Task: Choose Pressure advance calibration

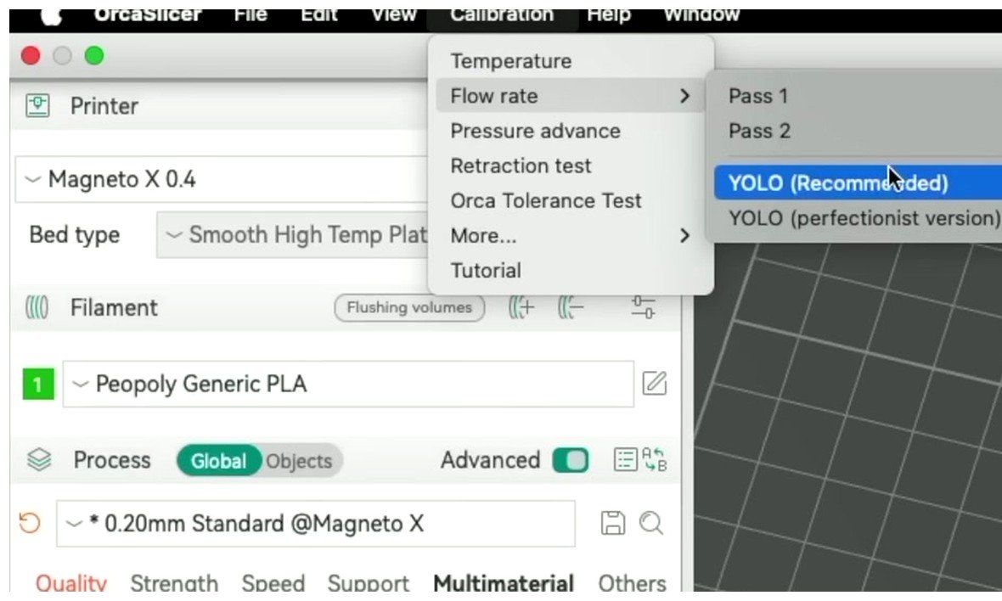Action: coord(571,131)
